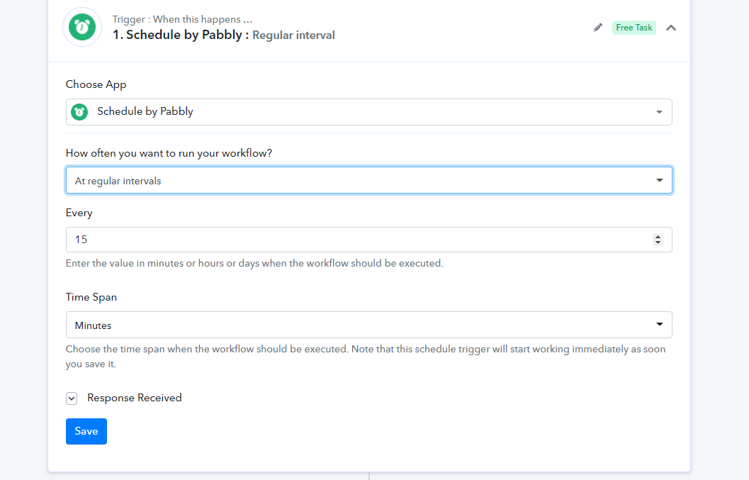The width and height of the screenshot is (749, 480).
Task: Click the small Schedule by Pabbly app icon
Action: coord(79,112)
